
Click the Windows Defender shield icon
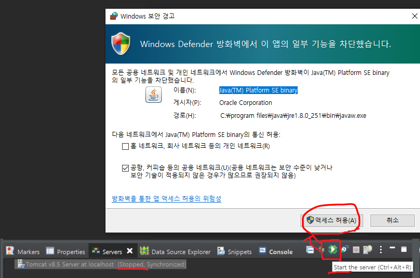(x=121, y=43)
